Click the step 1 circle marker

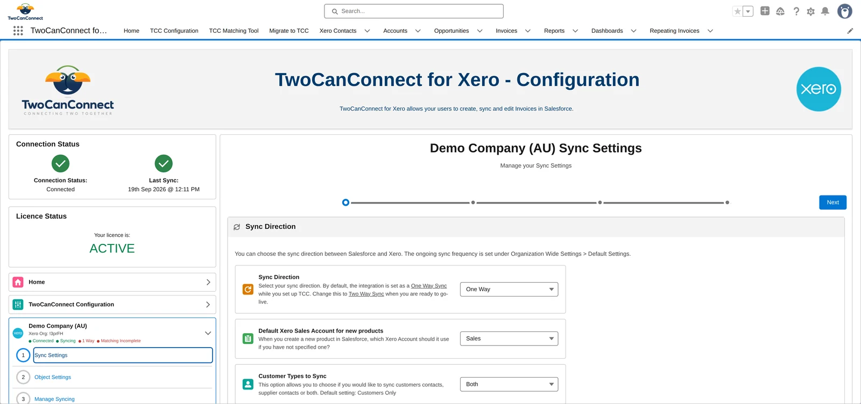pos(23,355)
